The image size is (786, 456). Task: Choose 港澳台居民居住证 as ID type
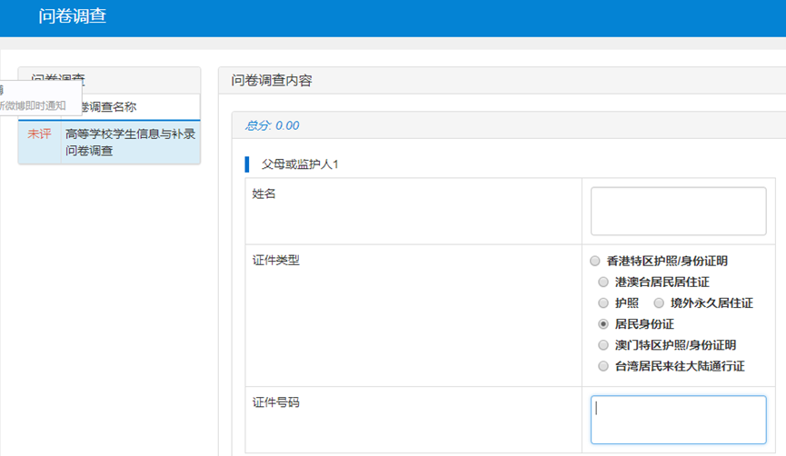[603, 283]
